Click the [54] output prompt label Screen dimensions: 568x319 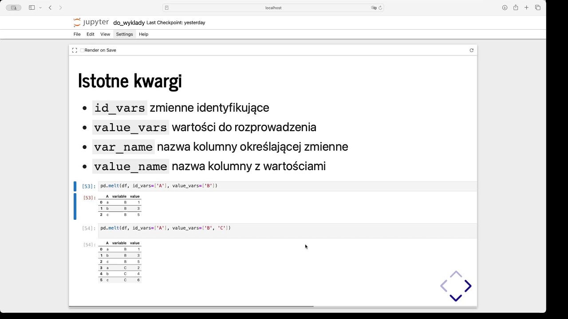point(89,245)
